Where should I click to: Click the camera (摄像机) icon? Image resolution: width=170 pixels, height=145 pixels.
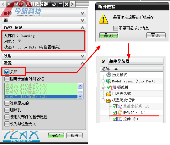click(x=114, y=87)
